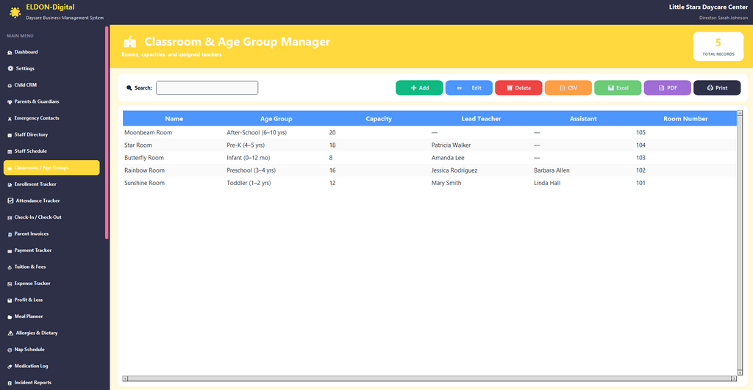The height and width of the screenshot is (390, 753).
Task: Click the Nap Schedule icon
Action: coord(10,350)
